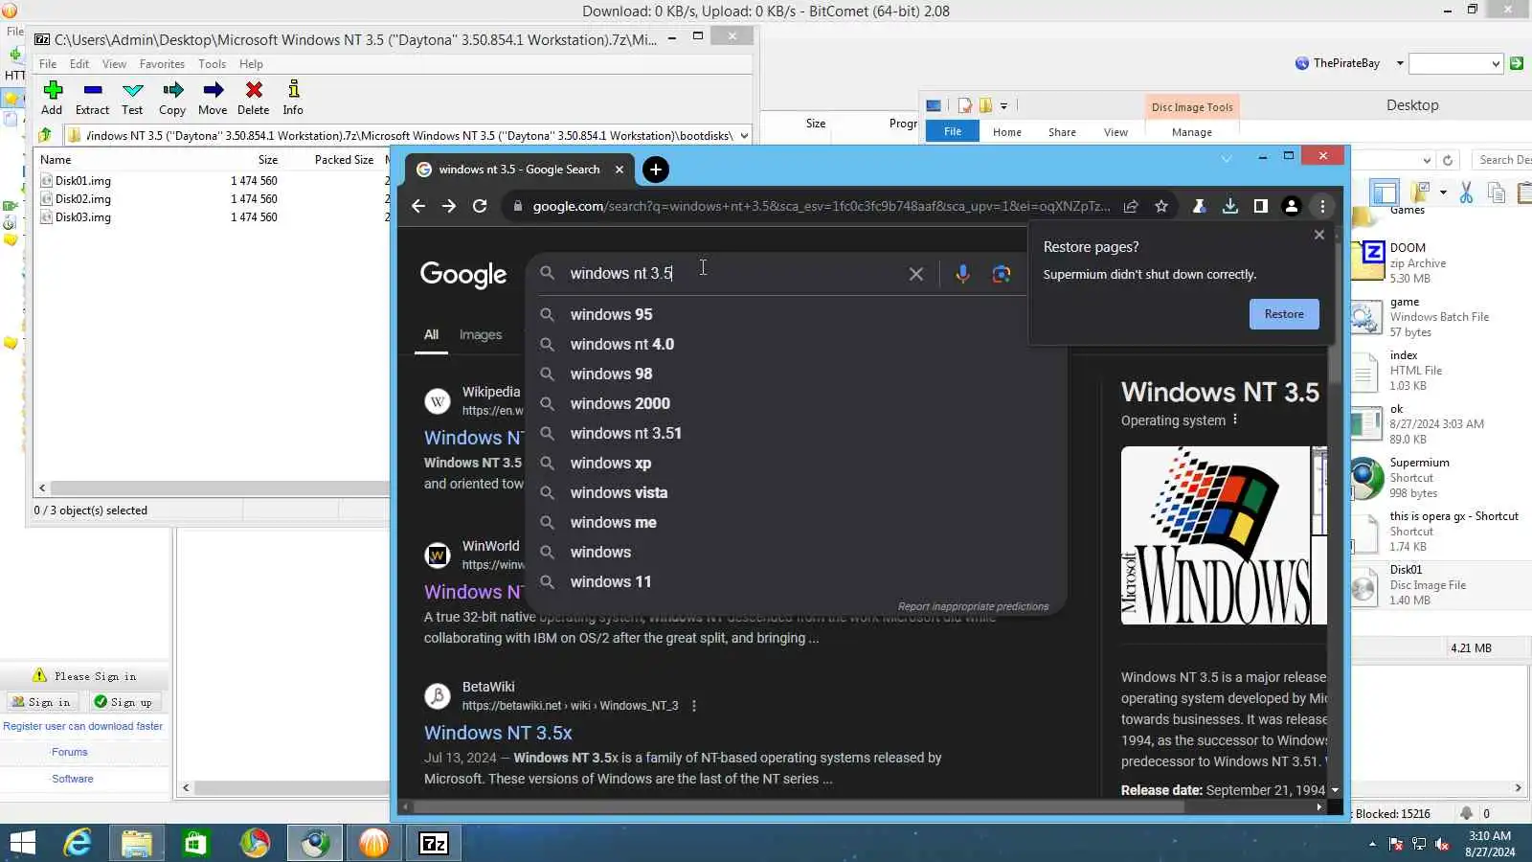The height and width of the screenshot is (862, 1532).
Task: Open the 'Windows NT 3.5x' BetaWiki result
Action: tap(498, 733)
